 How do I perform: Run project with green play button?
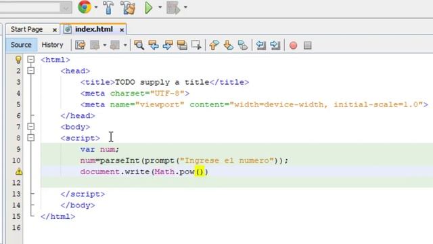pyautogui.click(x=149, y=7)
